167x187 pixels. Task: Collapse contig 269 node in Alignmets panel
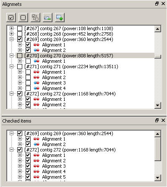tap(11, 39)
